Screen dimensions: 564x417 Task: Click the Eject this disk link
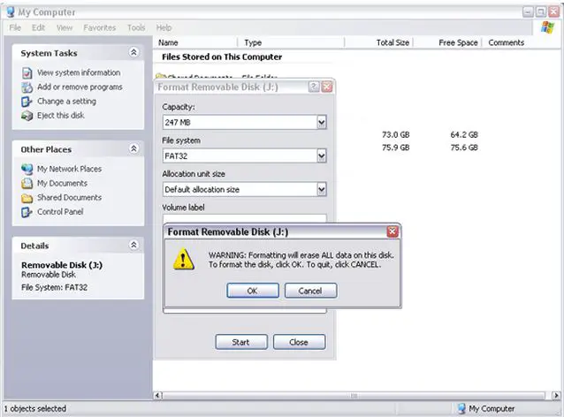tap(61, 116)
